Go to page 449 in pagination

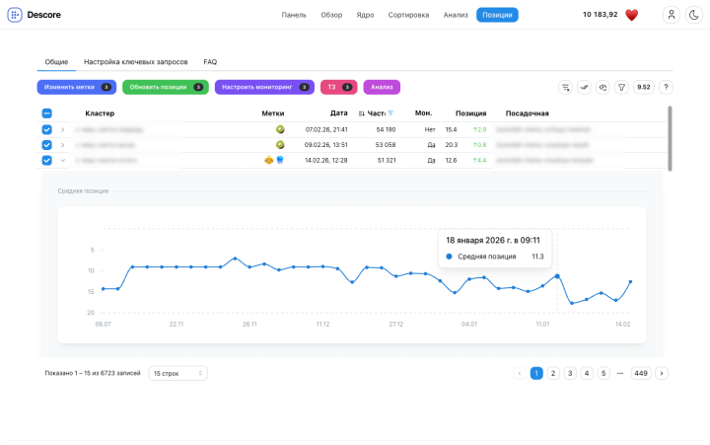(640, 373)
